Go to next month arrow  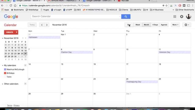click(47, 25)
